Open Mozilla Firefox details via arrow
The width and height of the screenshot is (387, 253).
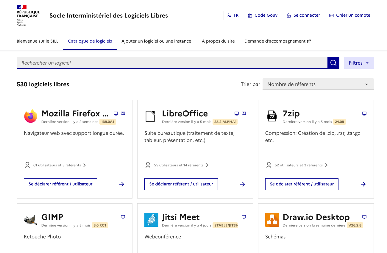(122, 184)
